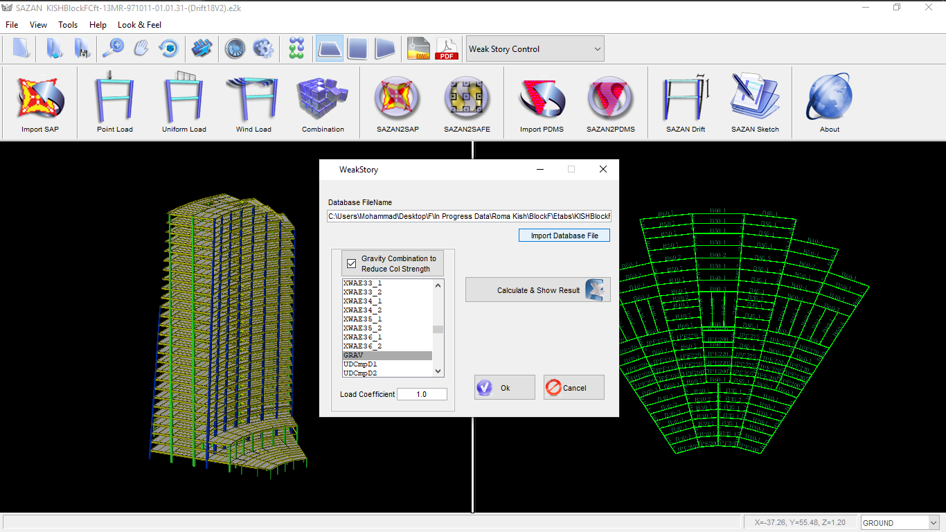Screen dimensions: 946x532
Task: Launch SAZAN2SAFE export
Action: (466, 101)
